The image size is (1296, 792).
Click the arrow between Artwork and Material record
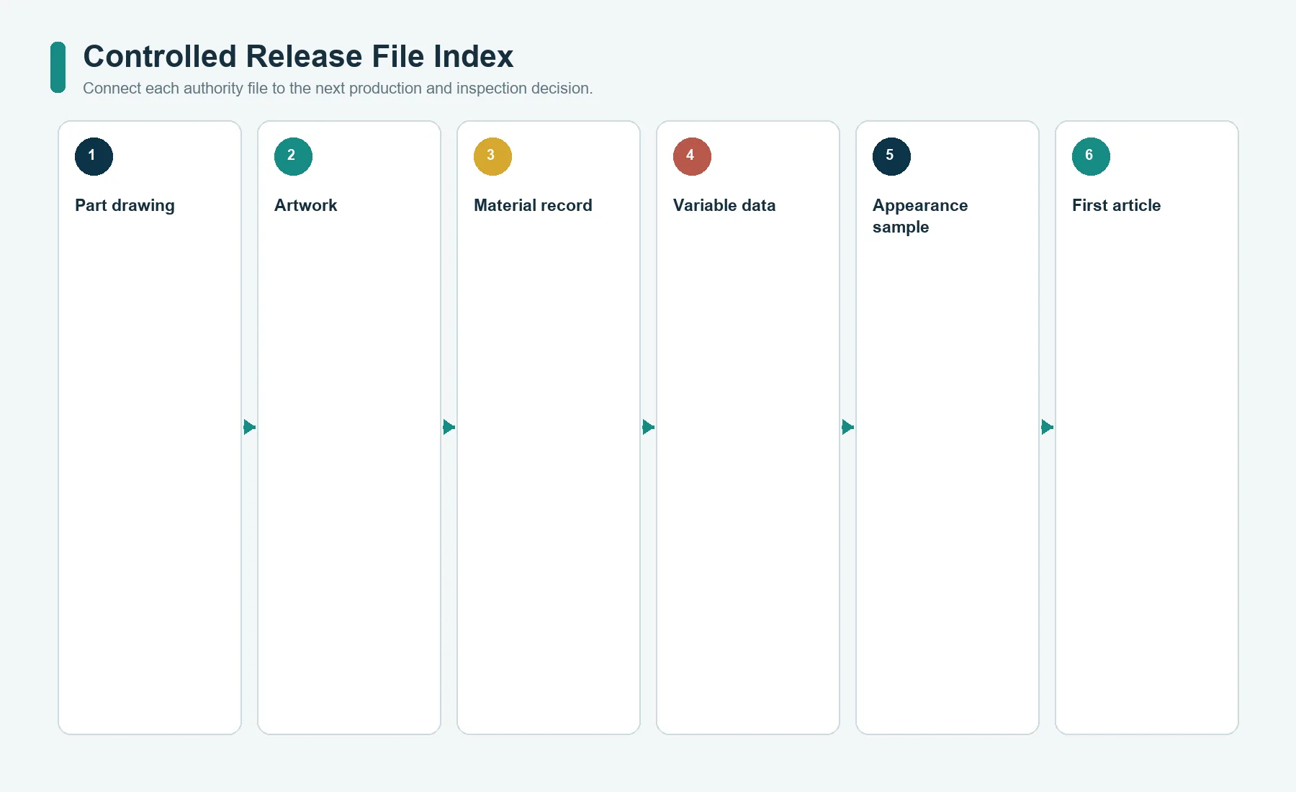pos(449,427)
